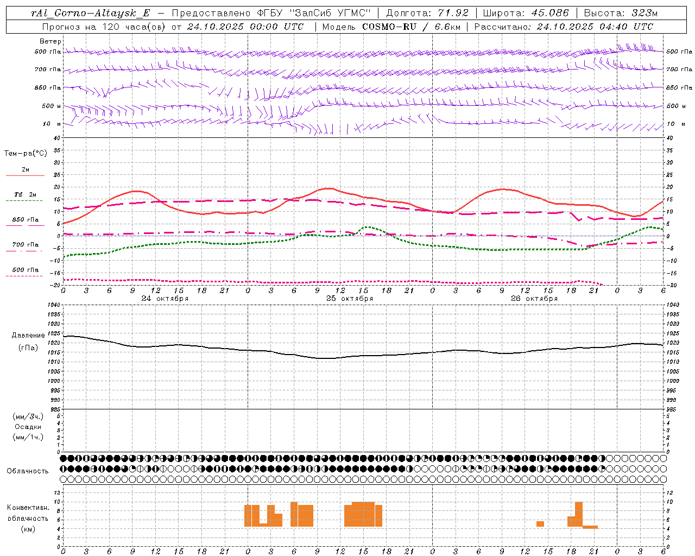Click the (мм/1ч.) precipitation unit label
This screenshot has width=695, height=556.
point(28,437)
